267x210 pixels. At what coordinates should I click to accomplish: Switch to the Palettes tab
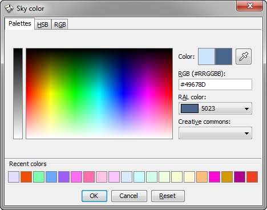click(x=20, y=23)
